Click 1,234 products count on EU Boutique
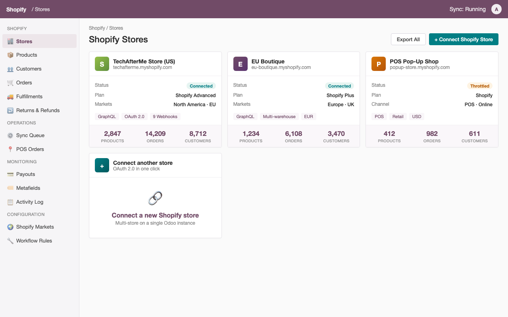 click(251, 134)
